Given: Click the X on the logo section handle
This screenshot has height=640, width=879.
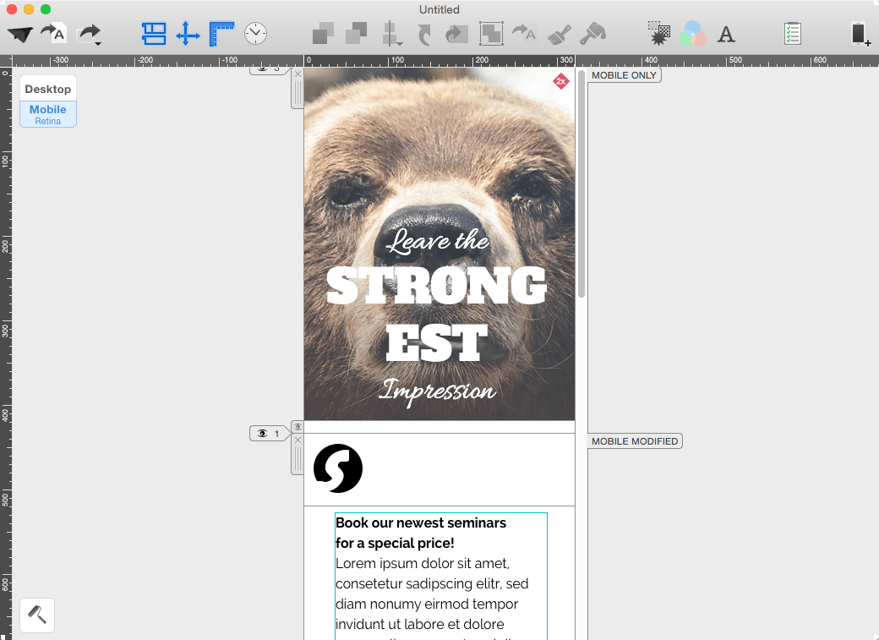Looking at the screenshot, I should tap(298, 440).
